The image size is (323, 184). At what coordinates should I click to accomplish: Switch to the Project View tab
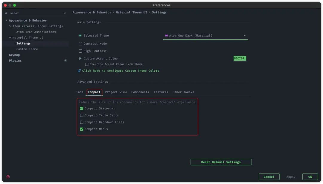[x=116, y=92]
